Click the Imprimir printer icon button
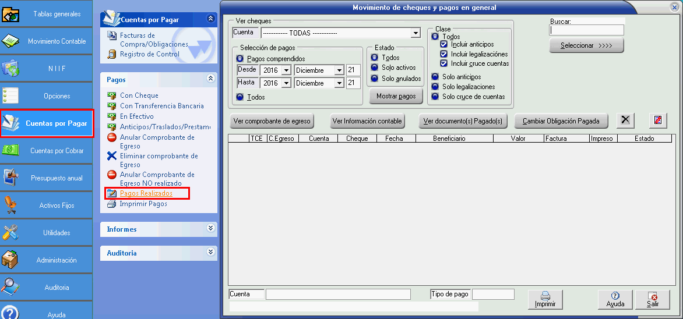Viewport: 683px width, 319px height. 545,299
